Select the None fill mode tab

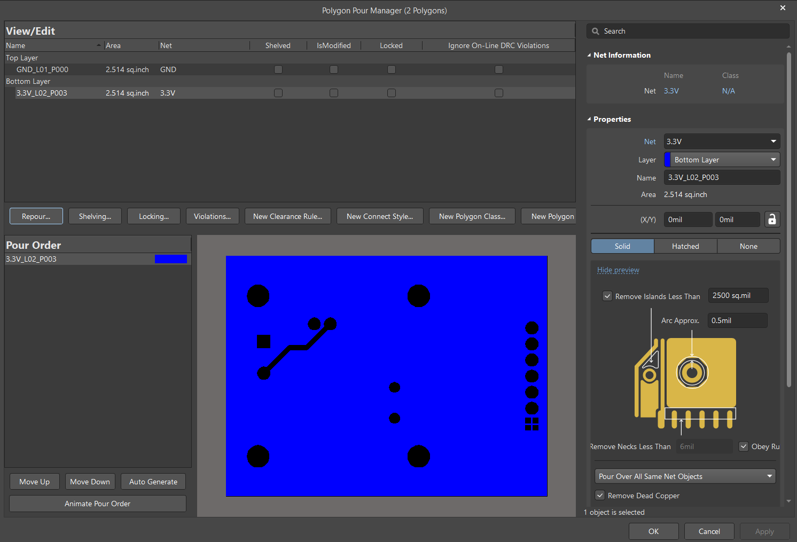tap(748, 246)
